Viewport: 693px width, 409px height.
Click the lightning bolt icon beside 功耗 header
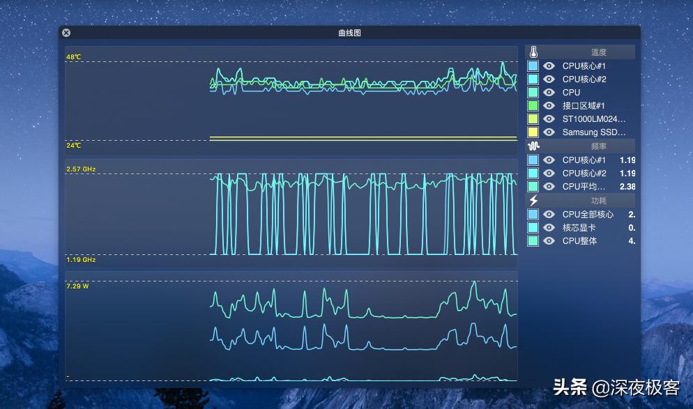point(533,200)
